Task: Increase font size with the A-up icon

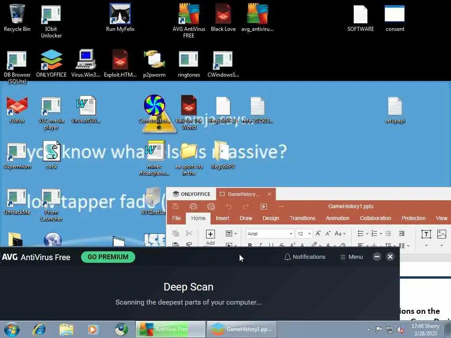Action: tap(318, 233)
